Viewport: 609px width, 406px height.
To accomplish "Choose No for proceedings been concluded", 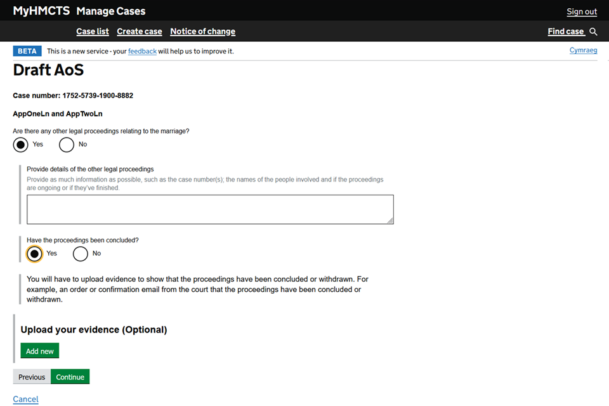I will (x=81, y=254).
